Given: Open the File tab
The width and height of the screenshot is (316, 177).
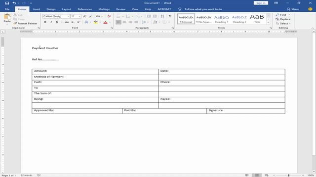Looking at the screenshot, I should click(7, 9).
